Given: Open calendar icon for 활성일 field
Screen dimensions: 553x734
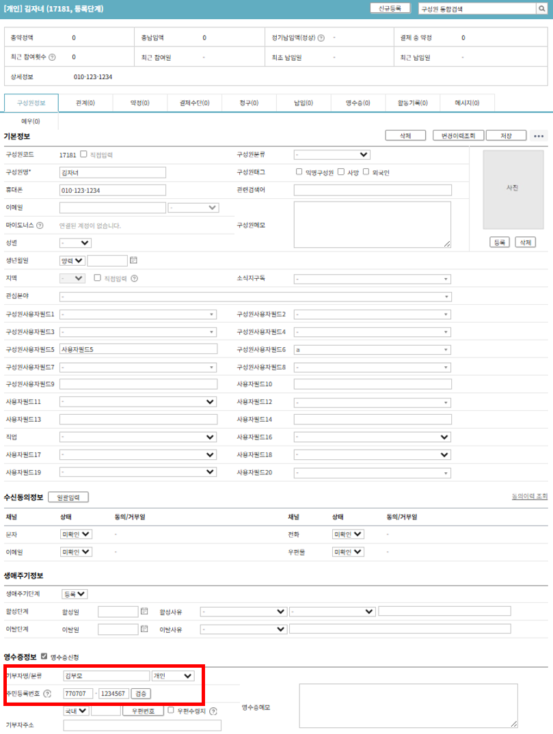Looking at the screenshot, I should click(144, 611).
